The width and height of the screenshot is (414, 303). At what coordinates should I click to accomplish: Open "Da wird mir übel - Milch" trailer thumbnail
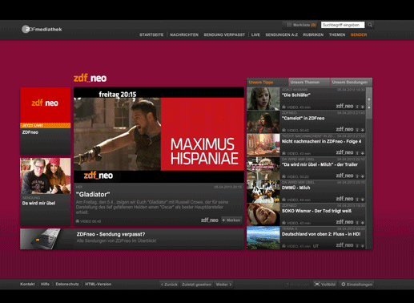263,168
